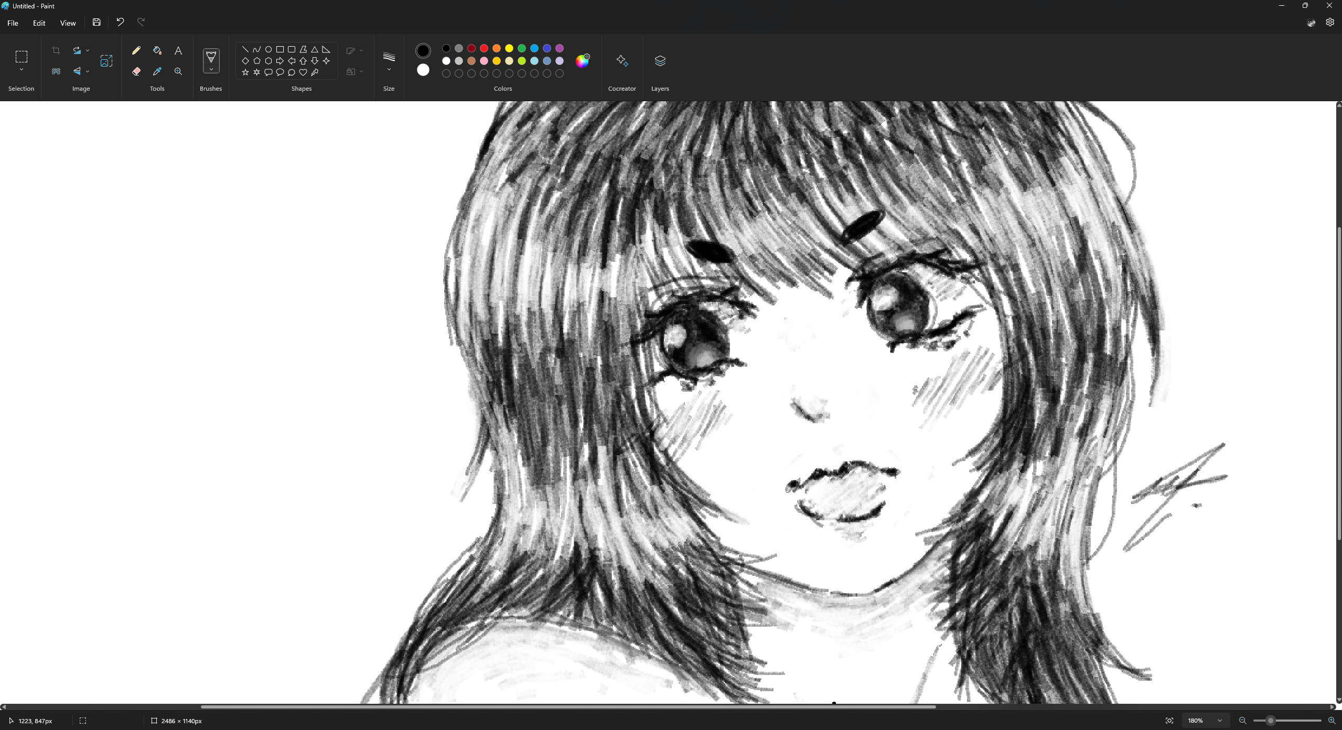Click the Undo button

(120, 22)
